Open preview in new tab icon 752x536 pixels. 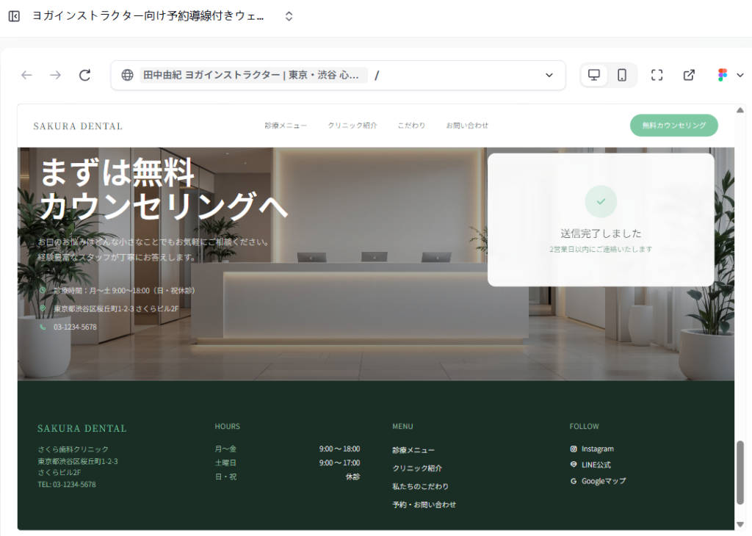689,75
